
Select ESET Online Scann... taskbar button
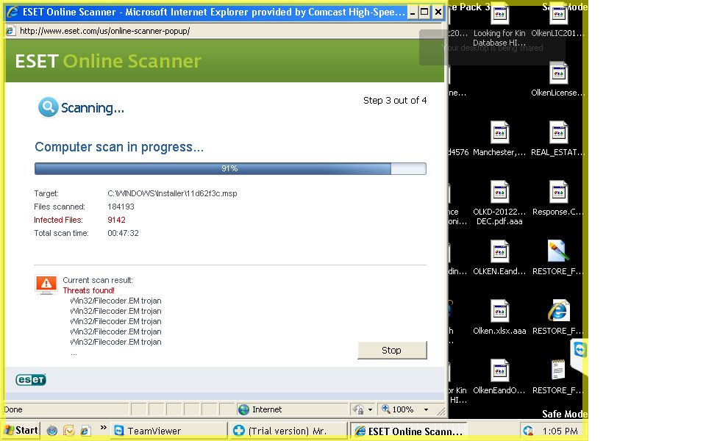tap(409, 431)
